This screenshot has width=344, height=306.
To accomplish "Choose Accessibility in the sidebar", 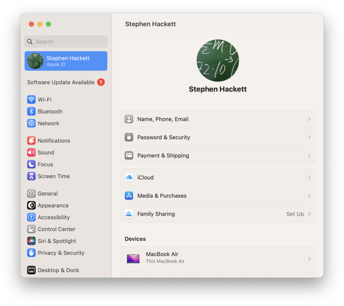I will (66, 217).
